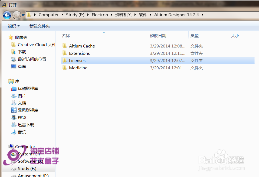Click the 视频 videos library icon

[x=14, y=117]
